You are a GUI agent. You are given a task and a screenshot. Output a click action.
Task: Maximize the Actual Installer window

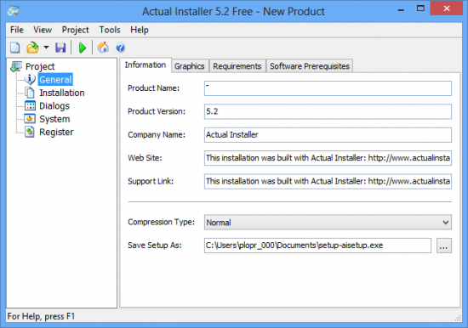coord(420,8)
